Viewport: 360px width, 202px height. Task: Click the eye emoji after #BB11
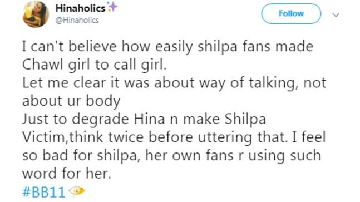(x=77, y=191)
